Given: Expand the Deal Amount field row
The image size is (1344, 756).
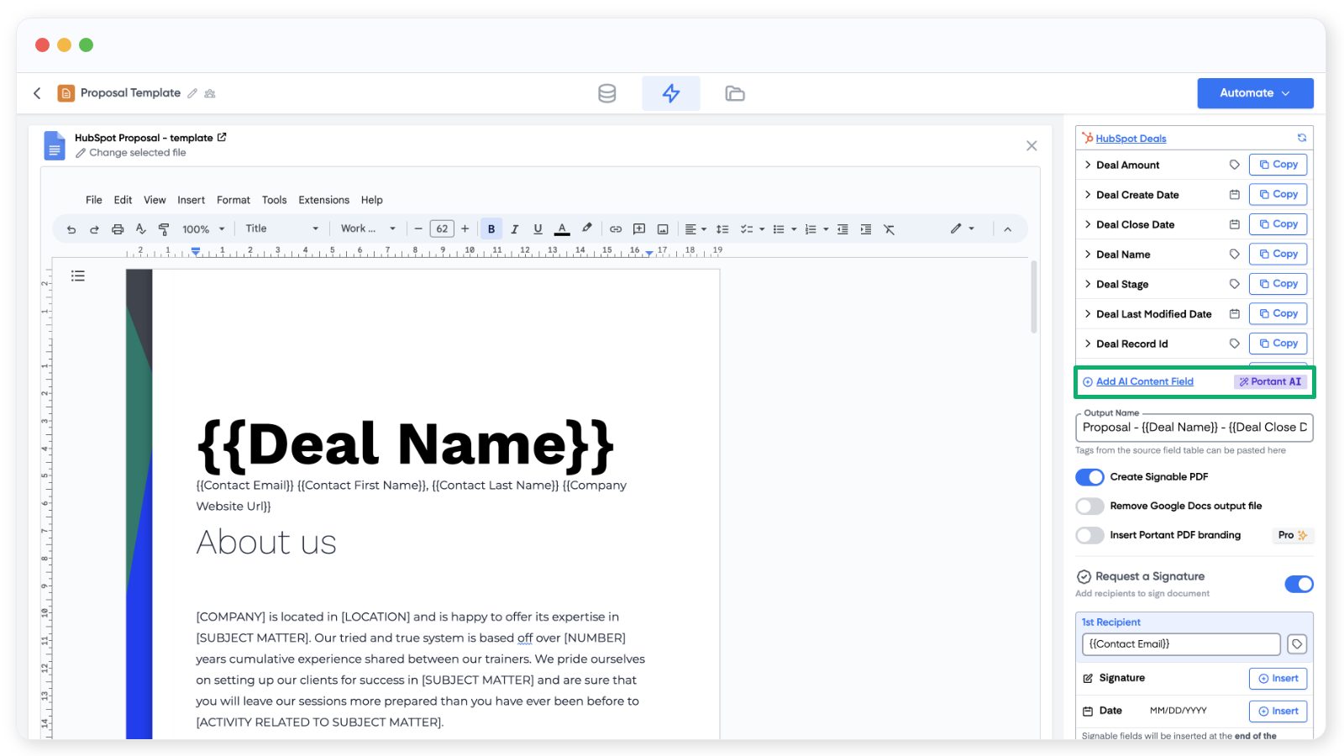Looking at the screenshot, I should click(1088, 165).
